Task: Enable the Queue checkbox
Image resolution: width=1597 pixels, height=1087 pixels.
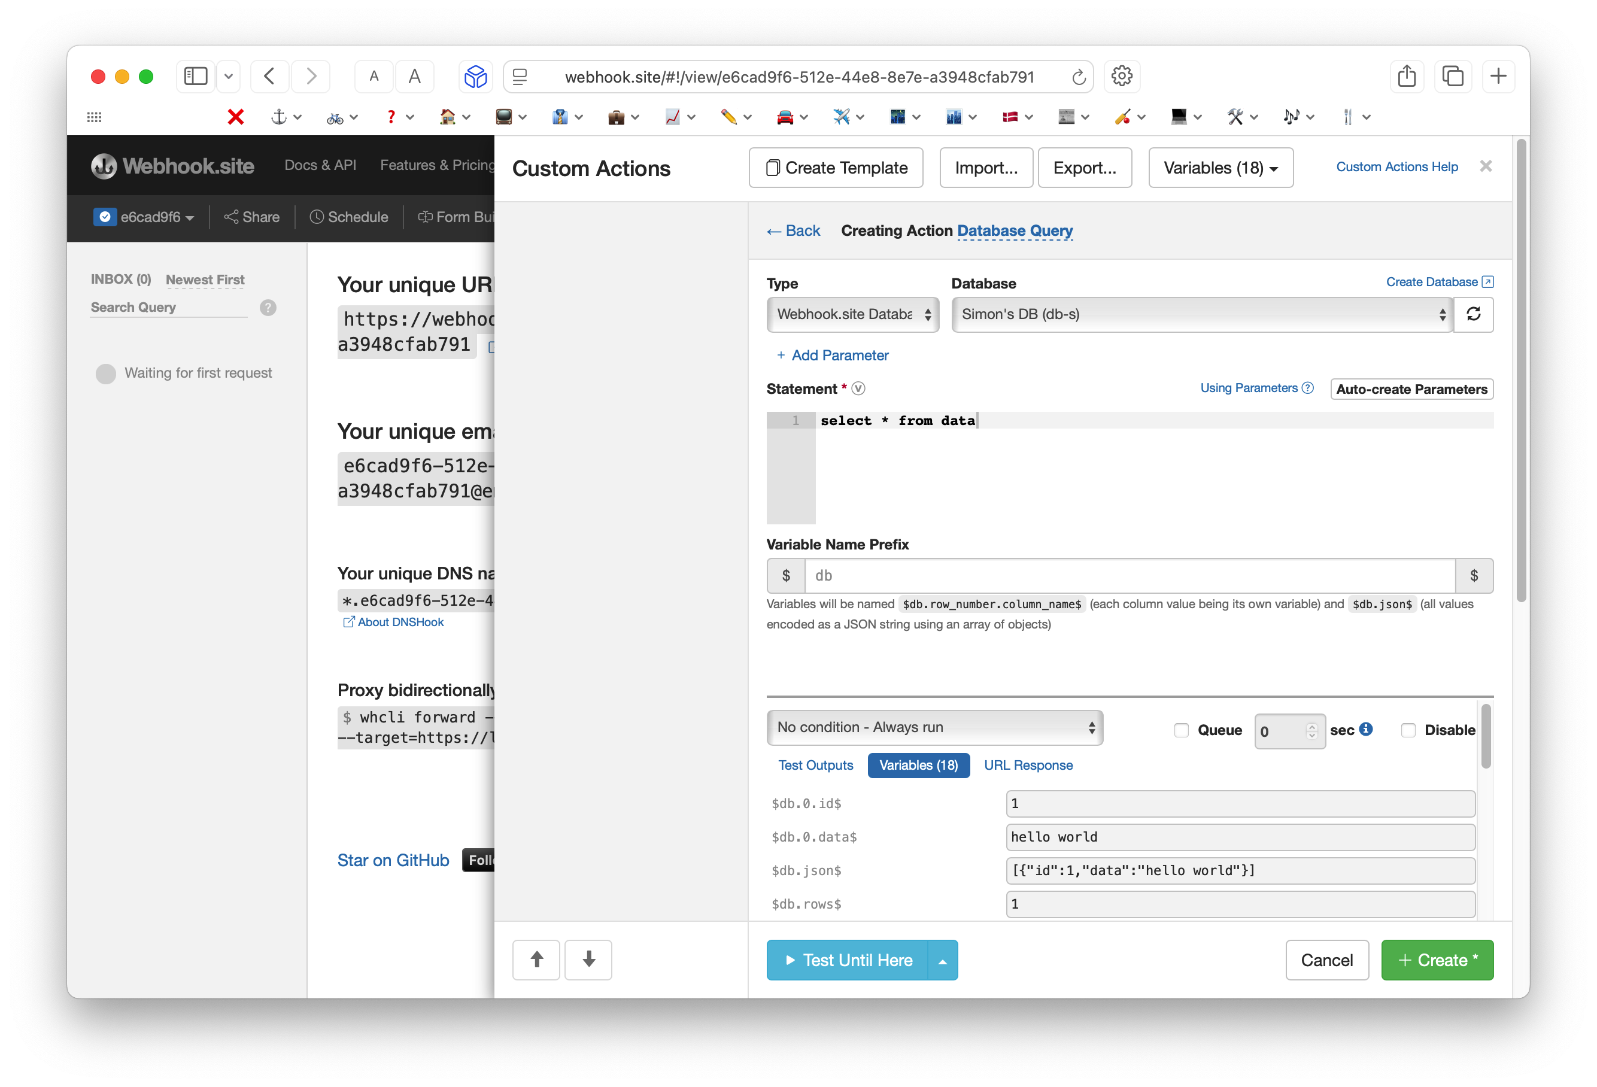Action: pos(1181,730)
